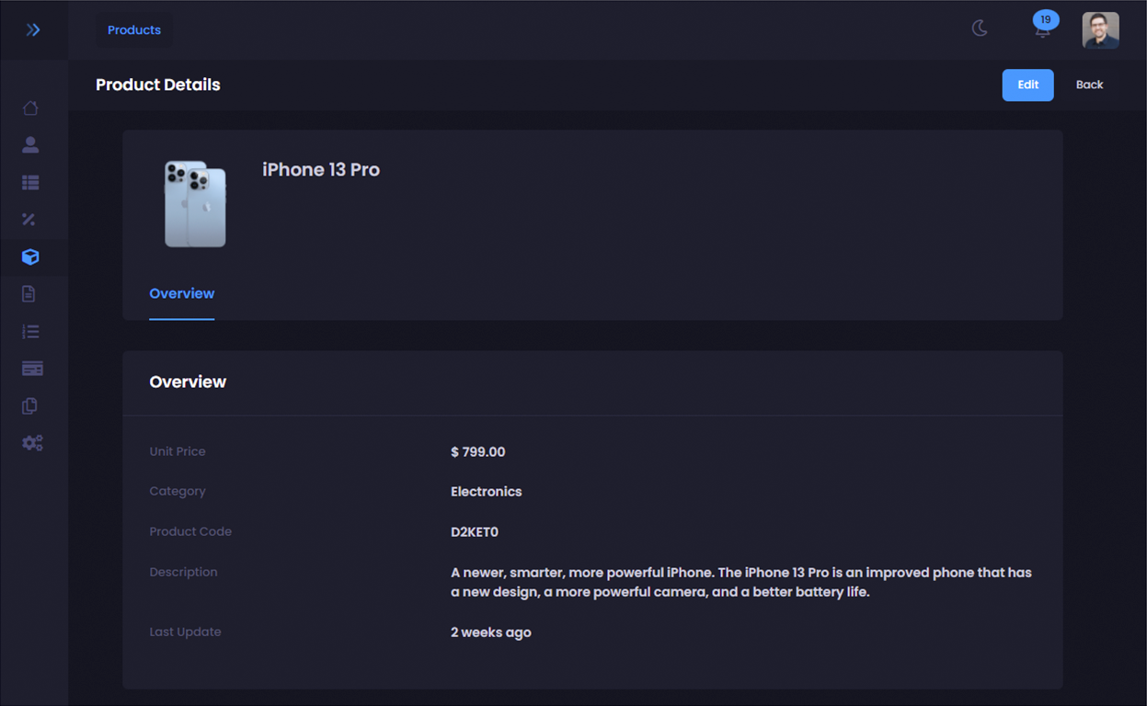
Task: Click the Orders numbered-list icon
Action: (x=30, y=330)
